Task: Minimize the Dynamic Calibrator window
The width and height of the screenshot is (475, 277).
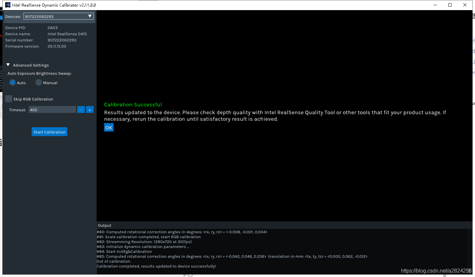Action: (x=435, y=5)
